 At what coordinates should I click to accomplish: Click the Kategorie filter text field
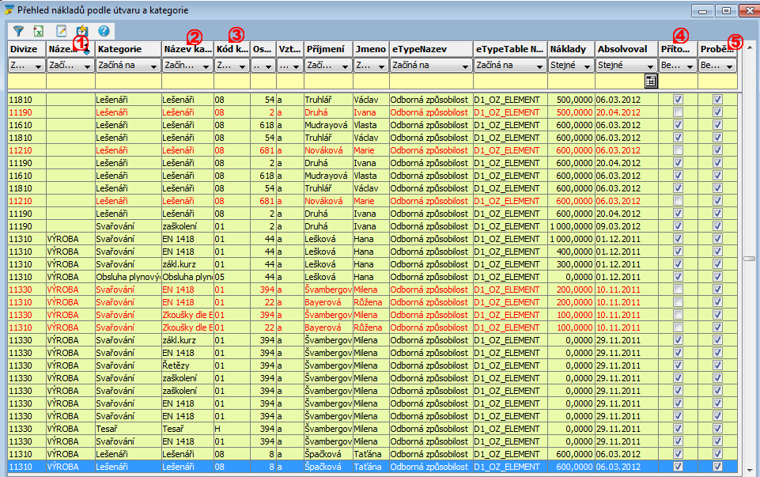[x=128, y=81]
